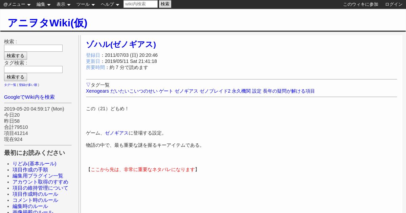Viewport: 406px width, 213px height.
Task: Focus the タグ検索 text field
Action: coord(33,69)
